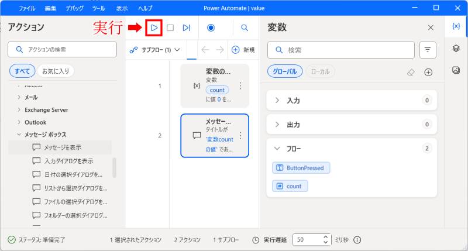The height and width of the screenshot is (251, 468).
Task: Click the アクションの検索 search field
Action: [63, 50]
